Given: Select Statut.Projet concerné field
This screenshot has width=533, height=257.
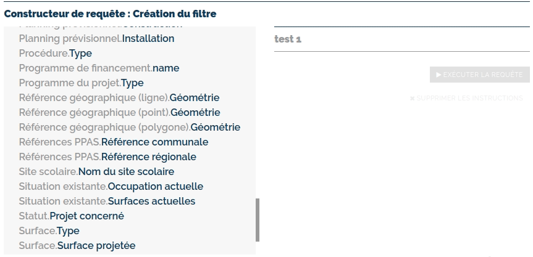Looking at the screenshot, I should (x=71, y=216).
